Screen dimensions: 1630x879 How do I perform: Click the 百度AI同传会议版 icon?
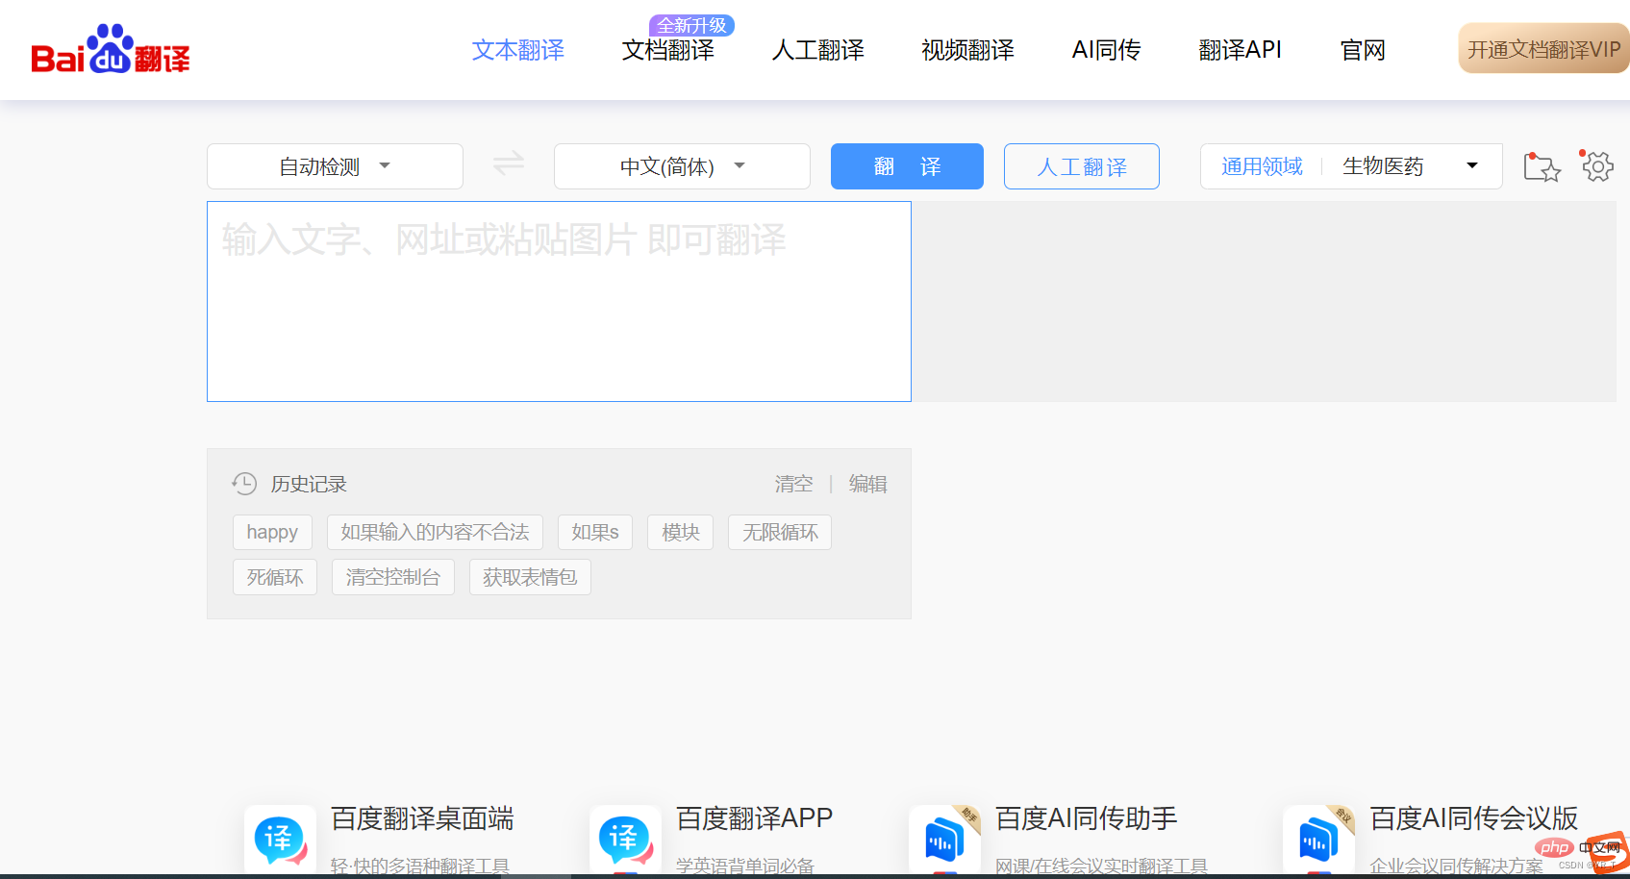pos(1318,840)
